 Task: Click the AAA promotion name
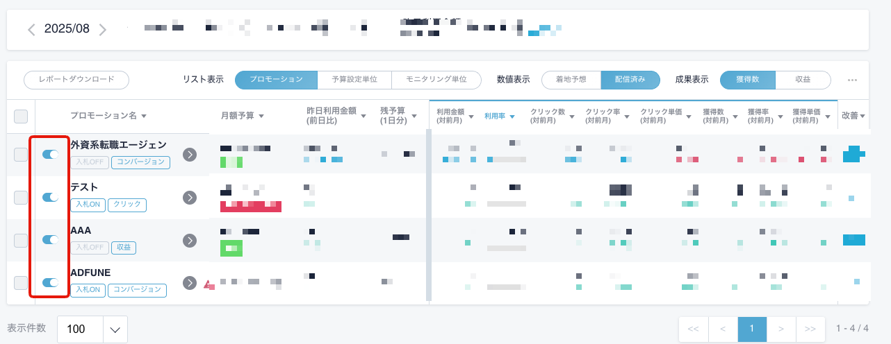click(81, 230)
